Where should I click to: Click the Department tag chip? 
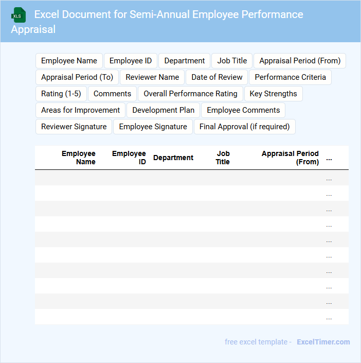[x=184, y=61]
